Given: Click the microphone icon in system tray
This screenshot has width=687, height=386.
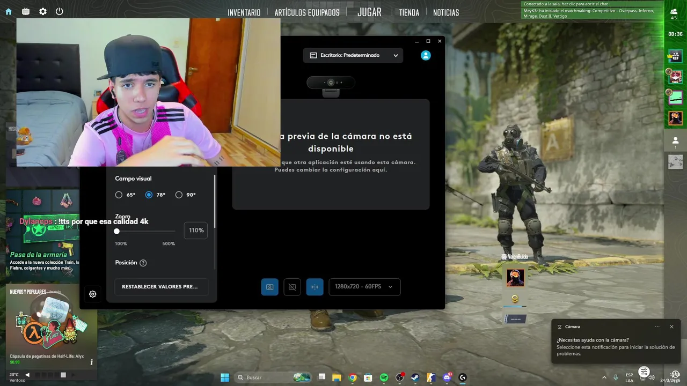Looking at the screenshot, I should click(x=616, y=377).
